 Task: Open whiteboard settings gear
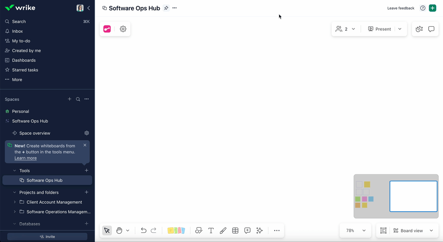[123, 29]
